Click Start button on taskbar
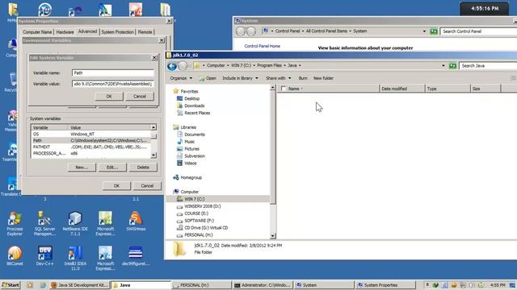Viewport: 517px width, 290px height. tap(11, 285)
